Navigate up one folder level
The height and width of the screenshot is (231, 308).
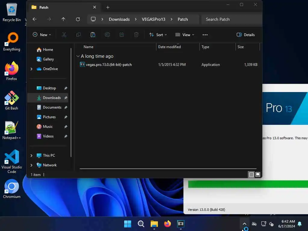(x=63, y=19)
